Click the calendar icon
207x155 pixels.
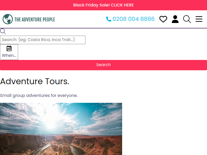coord(9,48)
